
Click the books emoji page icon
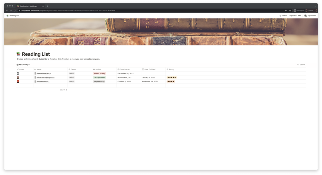(19, 54)
